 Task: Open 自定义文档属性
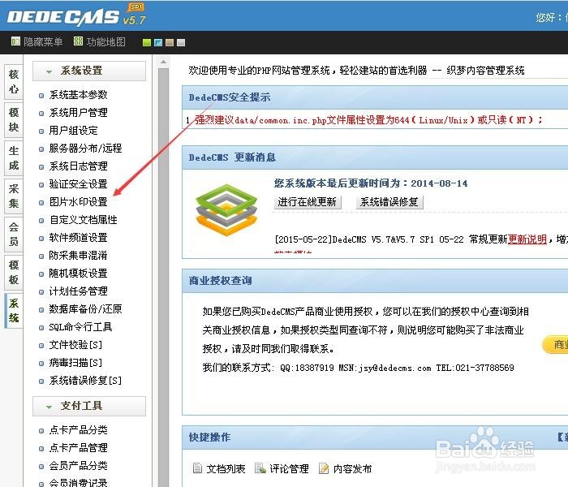point(84,220)
